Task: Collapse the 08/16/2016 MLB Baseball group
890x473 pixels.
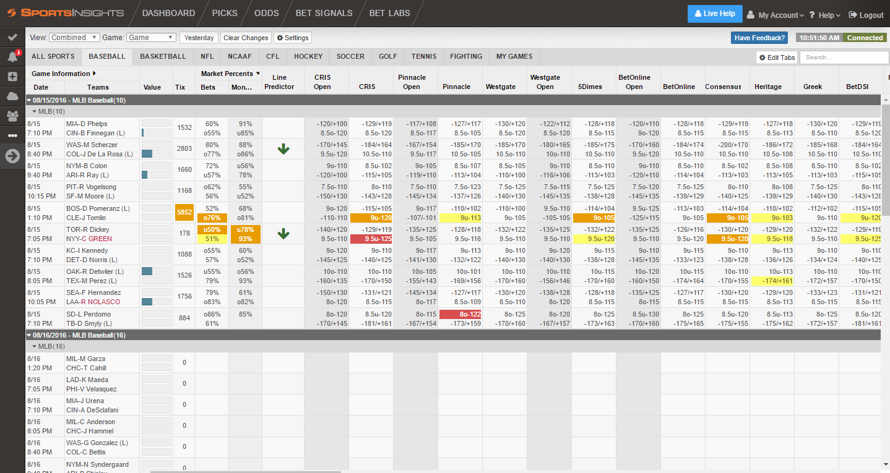Action: (x=28, y=335)
